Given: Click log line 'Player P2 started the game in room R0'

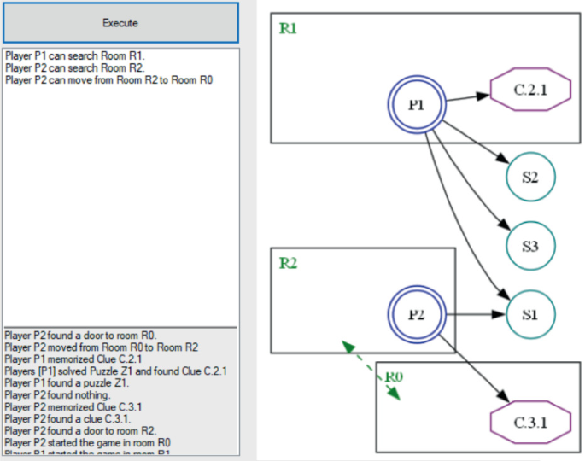Looking at the screenshot, I should (x=87, y=443).
